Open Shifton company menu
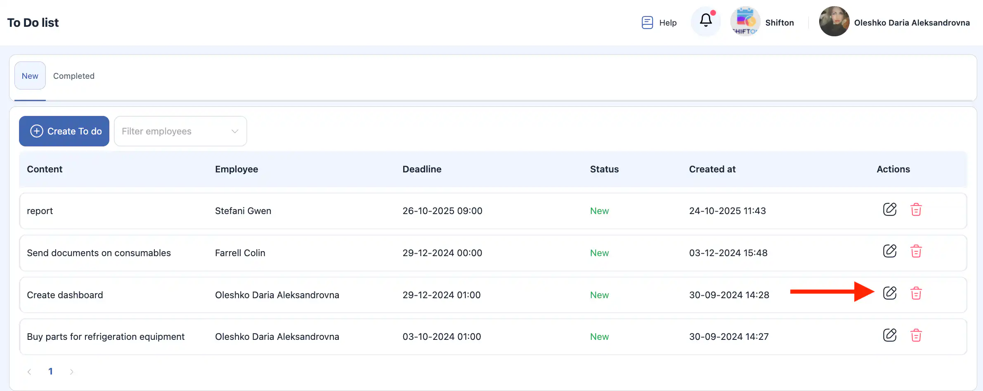 (763, 22)
